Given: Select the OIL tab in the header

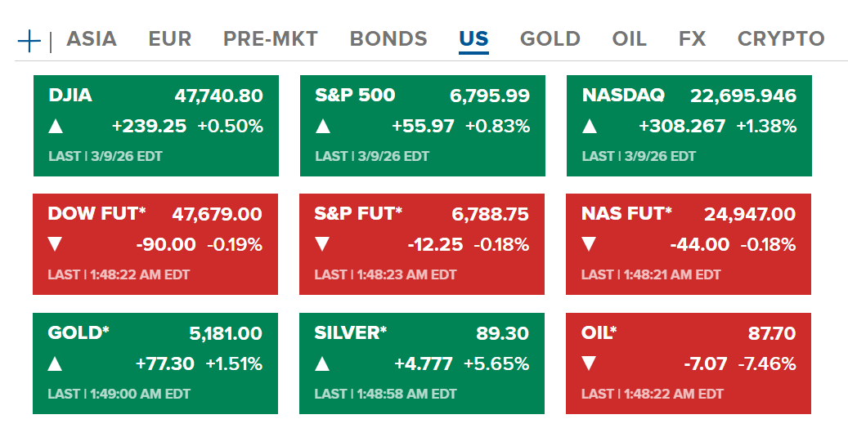Looking at the screenshot, I should (629, 38).
